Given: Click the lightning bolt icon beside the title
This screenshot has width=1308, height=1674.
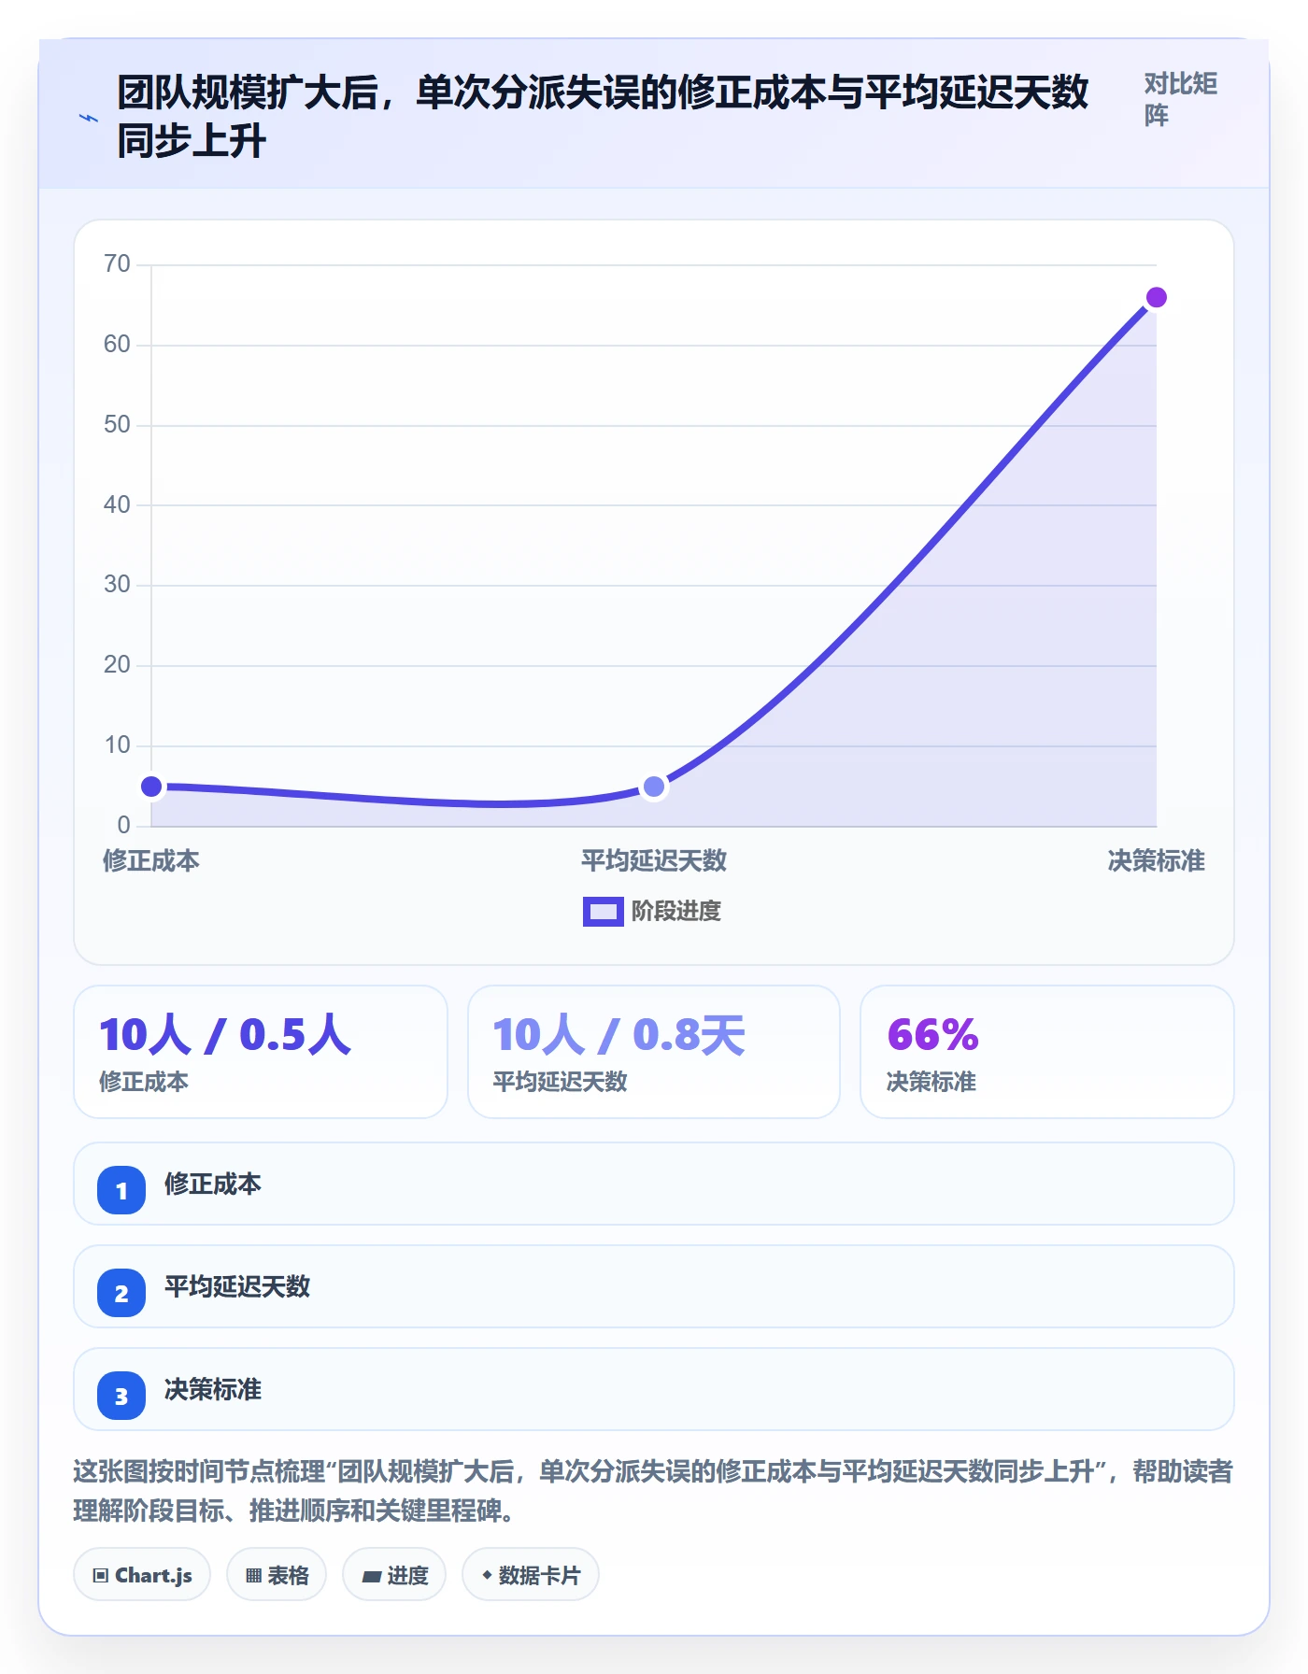Looking at the screenshot, I should tap(89, 118).
